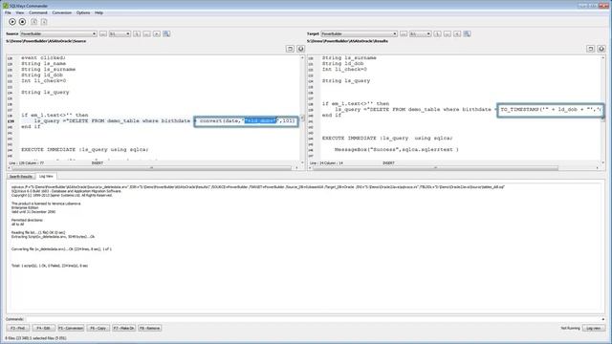Image resolution: width=612 pixels, height=344 pixels.
Task: Click into the Commands input field
Action: pos(313,319)
